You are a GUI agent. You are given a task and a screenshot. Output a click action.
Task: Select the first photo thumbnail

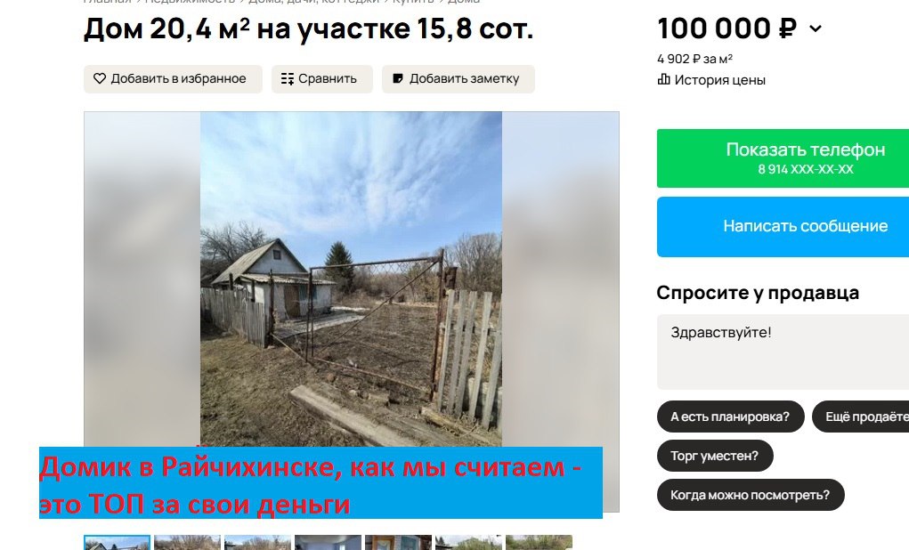[x=118, y=543]
